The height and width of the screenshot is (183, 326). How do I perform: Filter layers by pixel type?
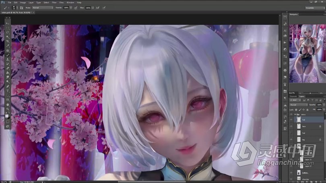pos(304,100)
